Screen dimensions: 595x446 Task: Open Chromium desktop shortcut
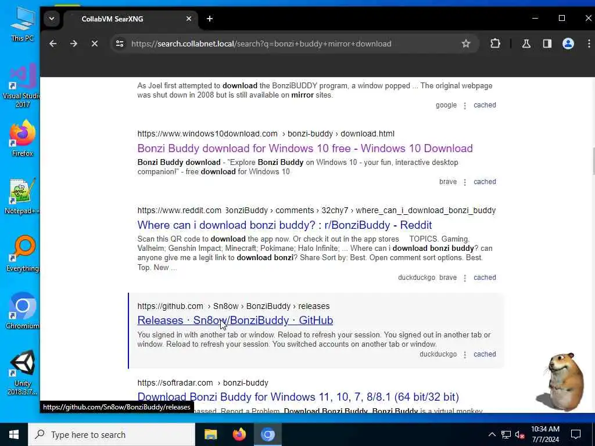coord(22,311)
